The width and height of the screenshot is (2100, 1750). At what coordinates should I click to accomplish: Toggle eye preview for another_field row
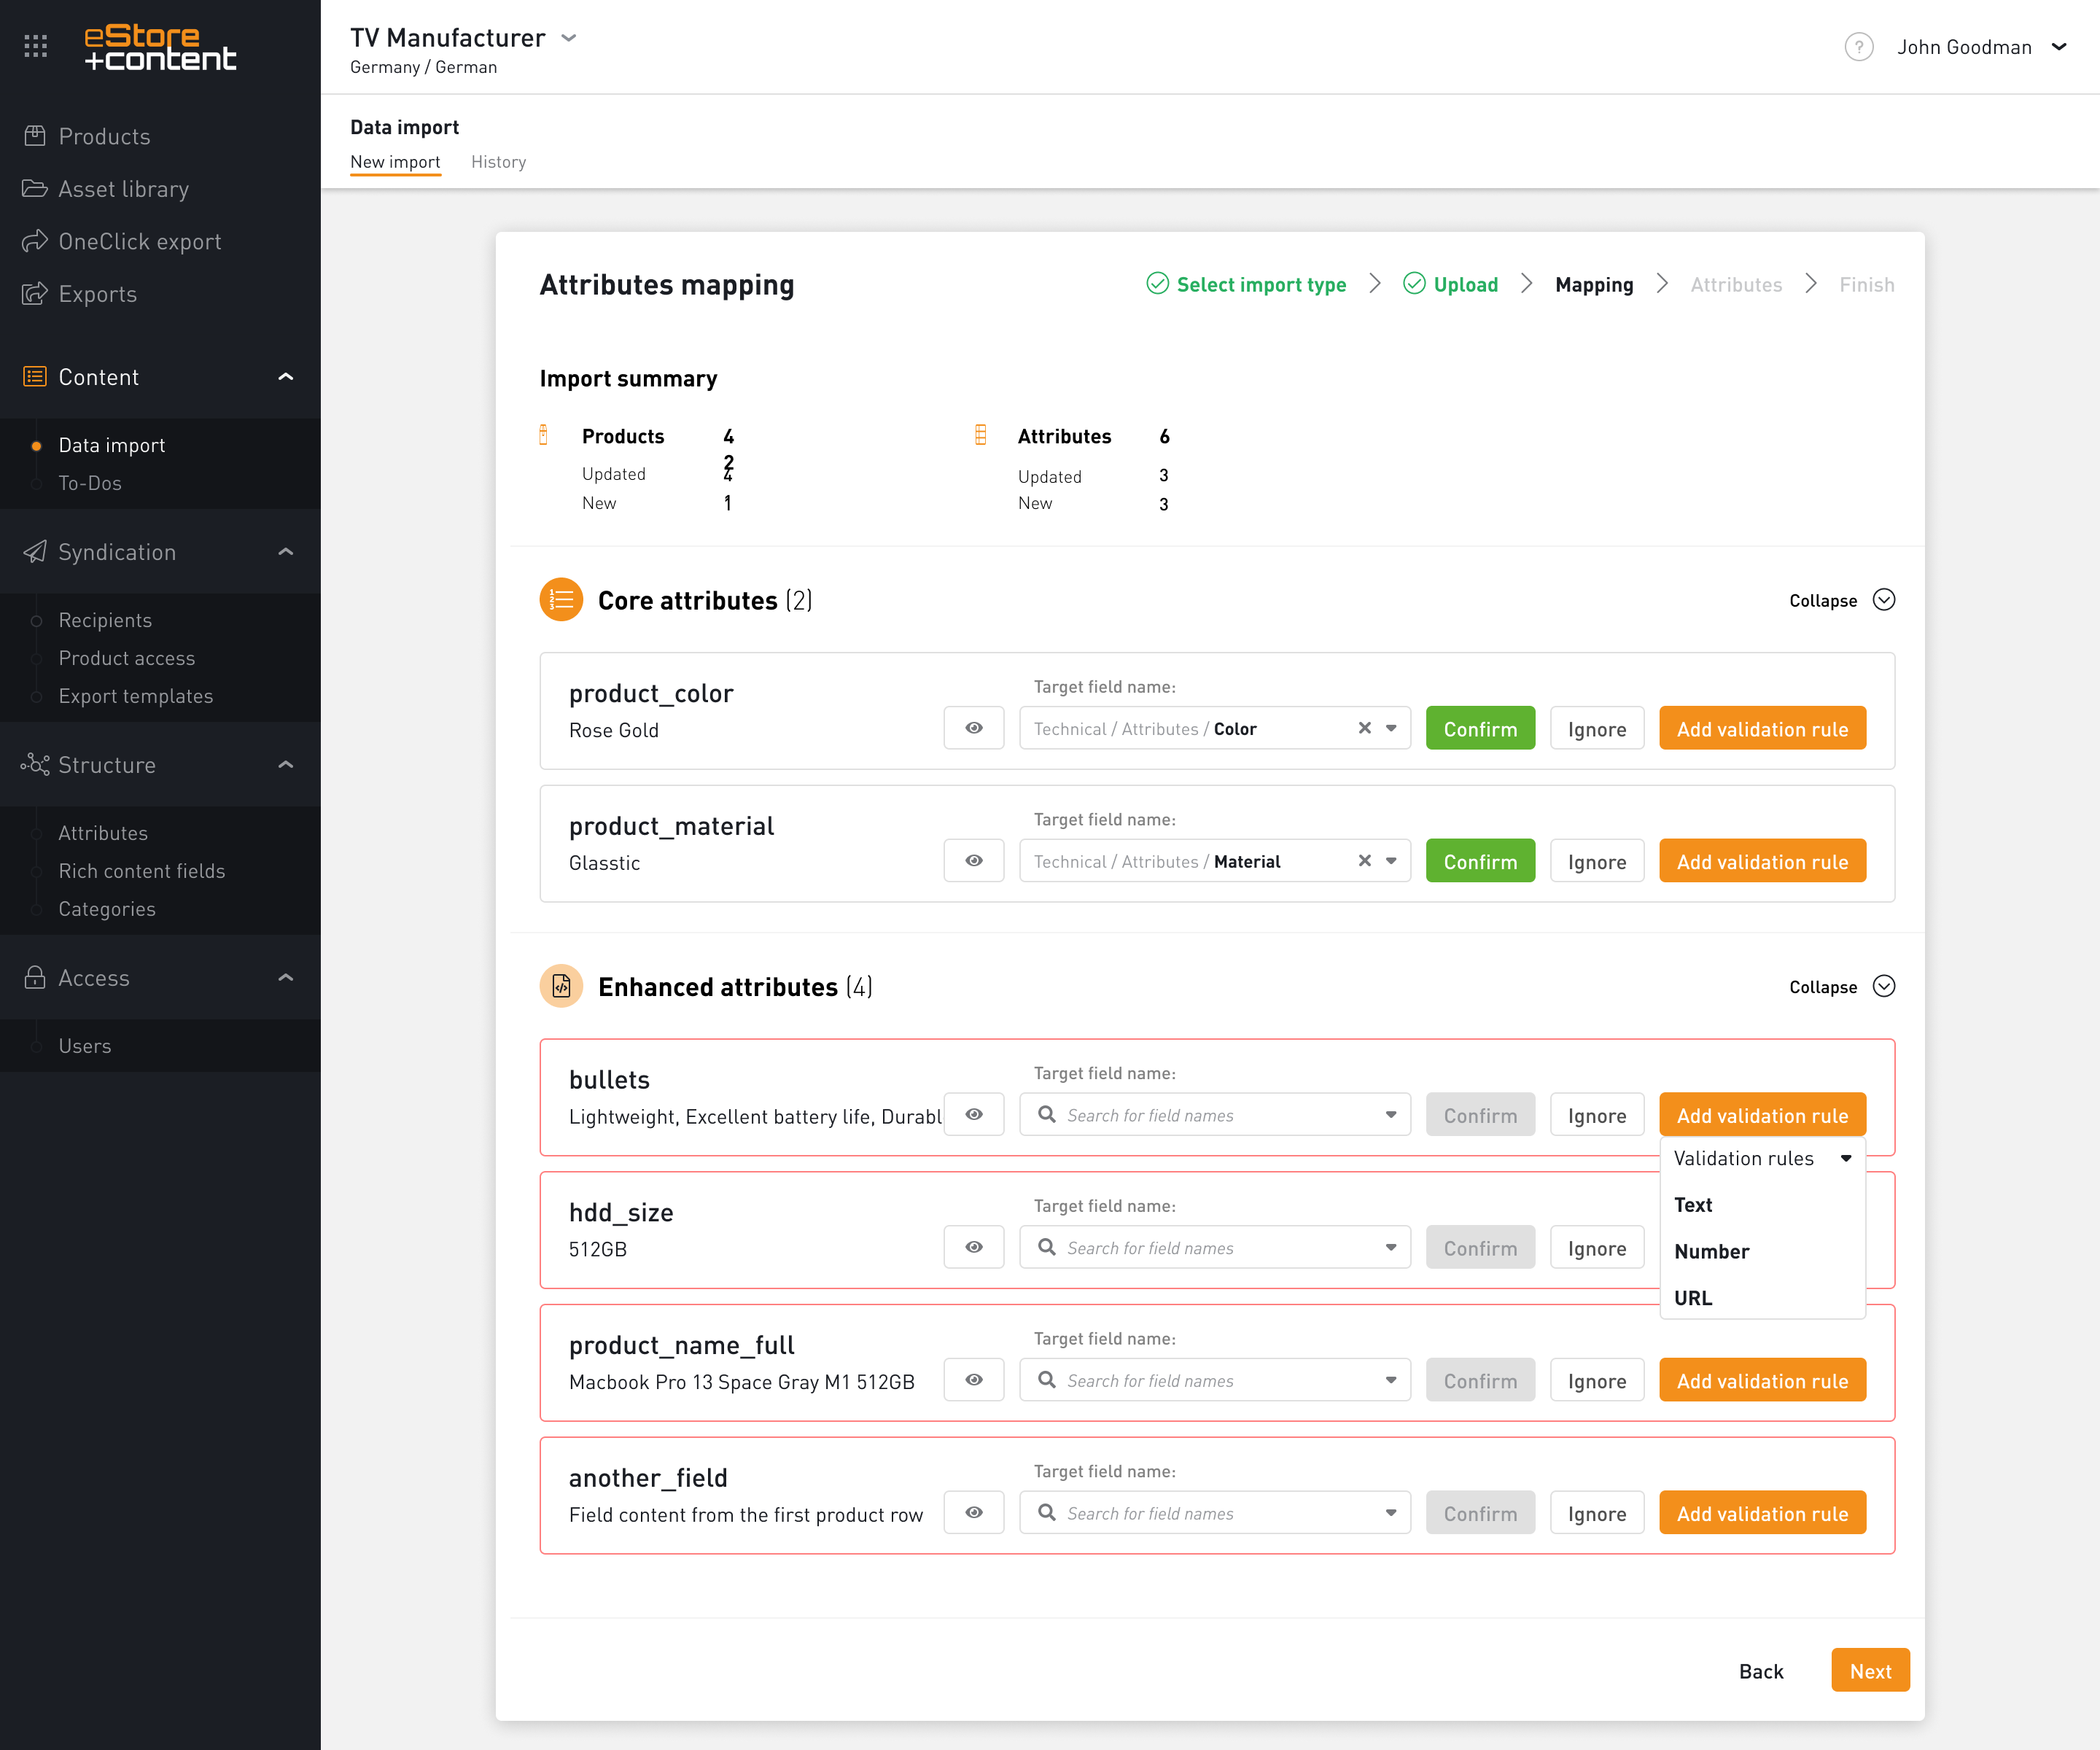click(x=973, y=1513)
